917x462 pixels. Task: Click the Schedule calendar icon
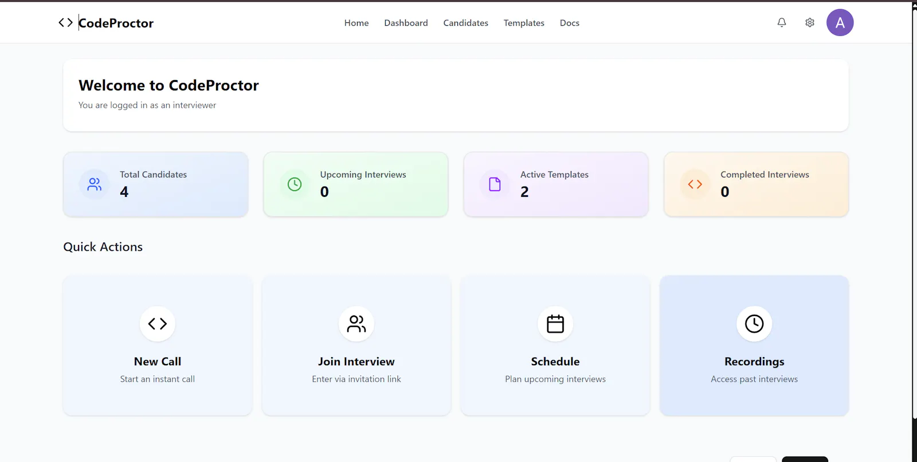pyautogui.click(x=555, y=324)
